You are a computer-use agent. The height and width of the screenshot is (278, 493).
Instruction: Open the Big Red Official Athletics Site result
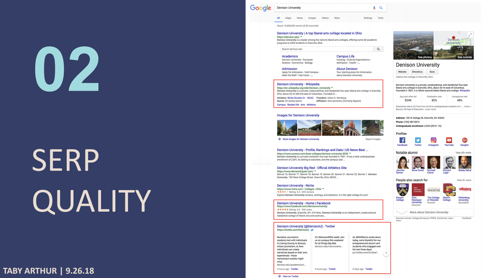click(x=312, y=168)
